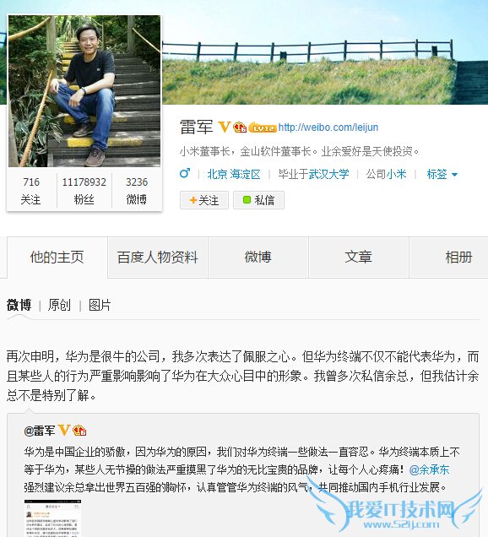Filter posts by 原创
The height and width of the screenshot is (537, 488).
coord(59,305)
